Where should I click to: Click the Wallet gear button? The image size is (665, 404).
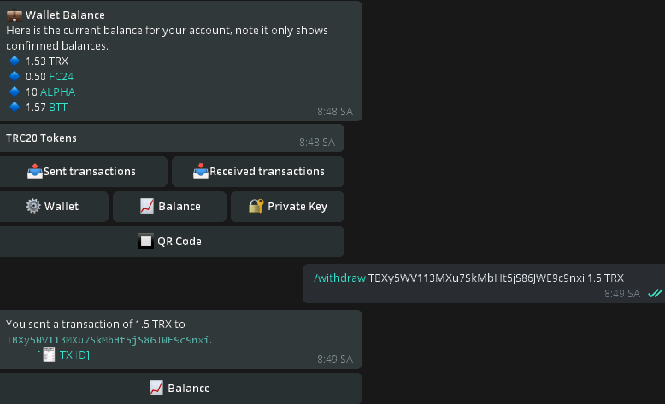coord(53,206)
